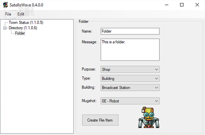Open the Mugshot dropdown showing 0E - Robot
The height and width of the screenshot is (135, 205).
click(130, 101)
